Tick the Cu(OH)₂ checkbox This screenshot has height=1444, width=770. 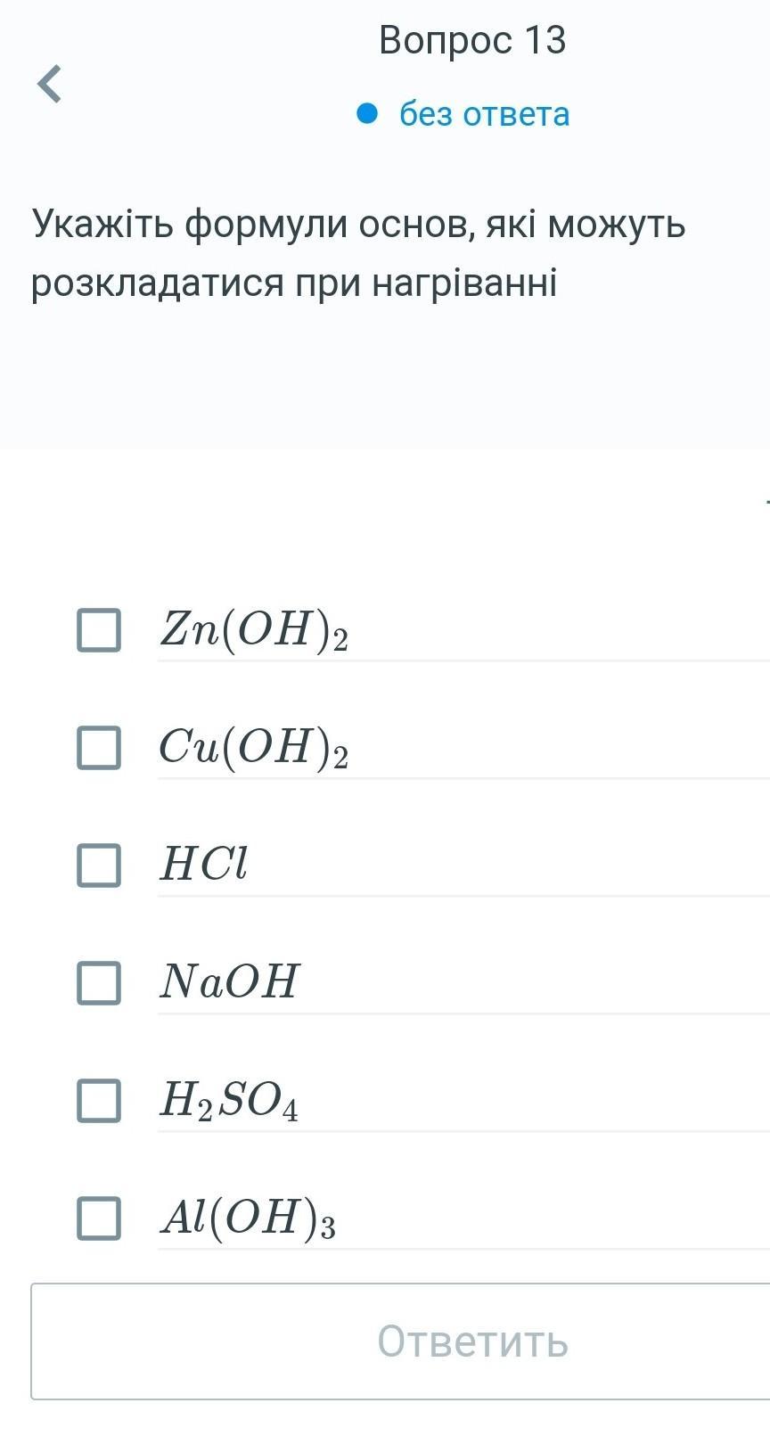pos(99,747)
